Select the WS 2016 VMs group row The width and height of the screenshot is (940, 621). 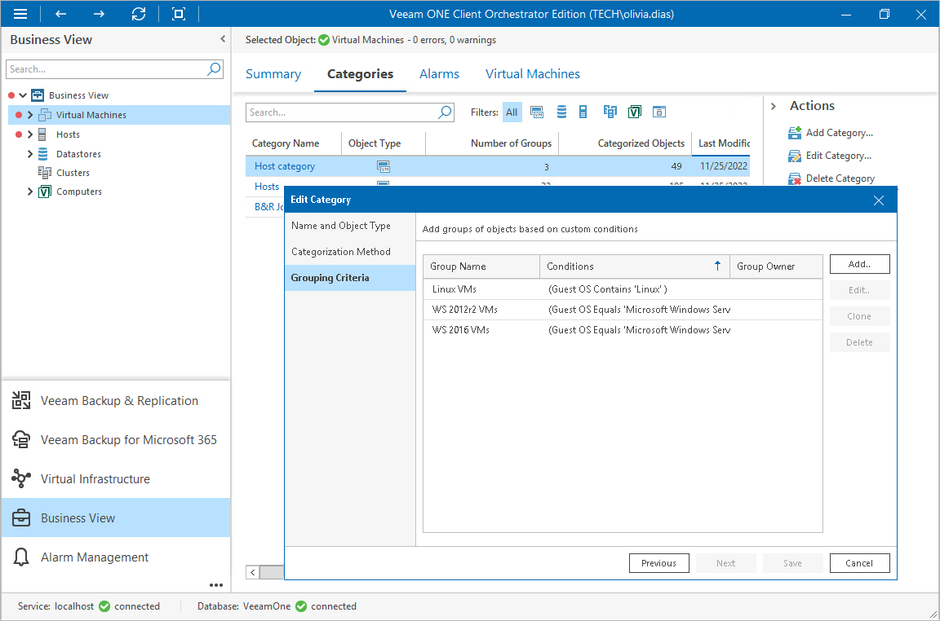point(623,330)
